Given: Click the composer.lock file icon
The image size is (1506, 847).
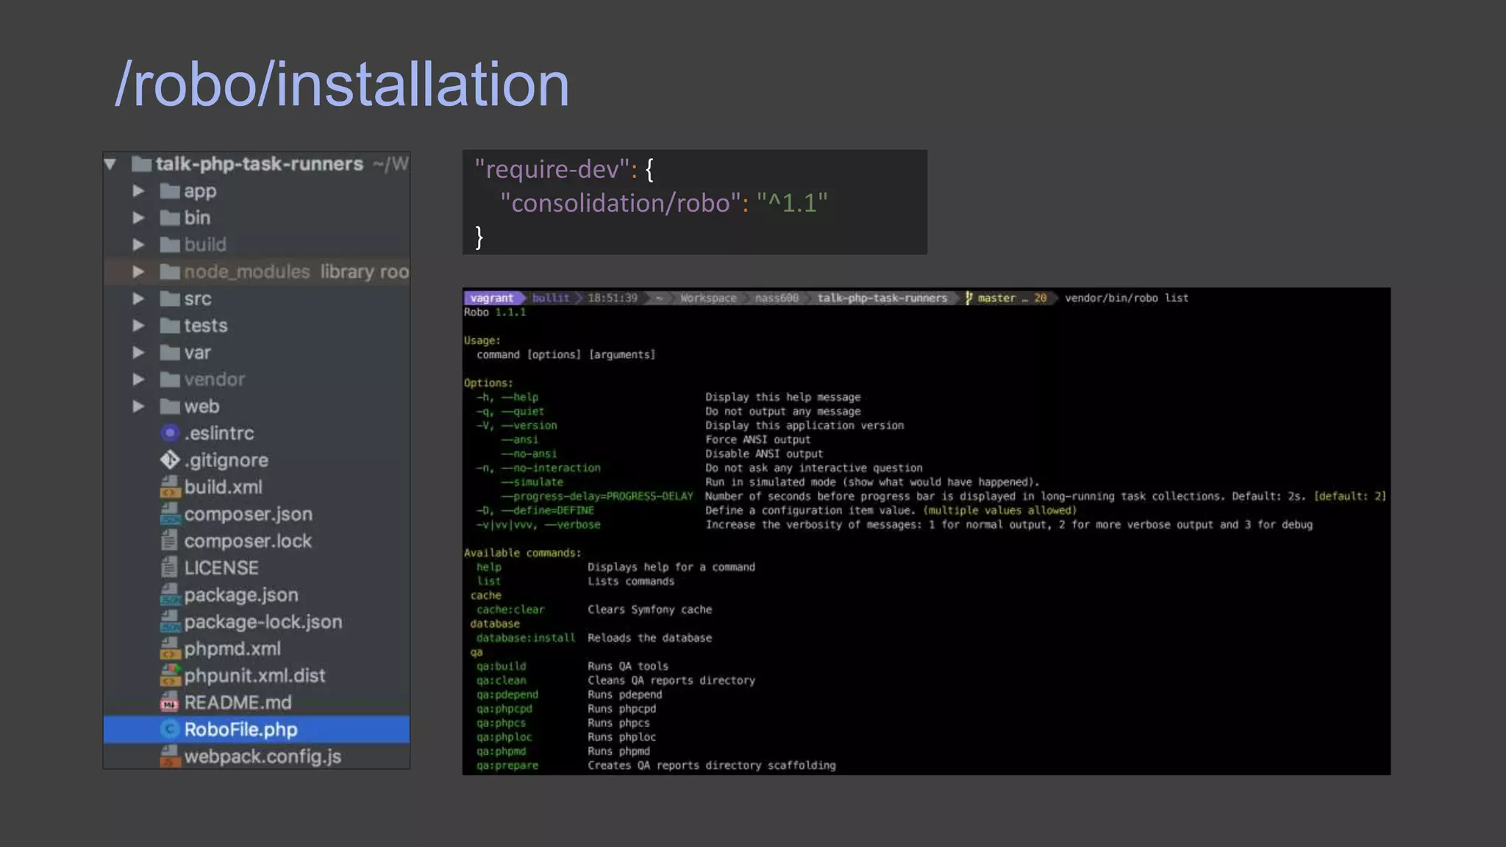Looking at the screenshot, I should coord(170,541).
